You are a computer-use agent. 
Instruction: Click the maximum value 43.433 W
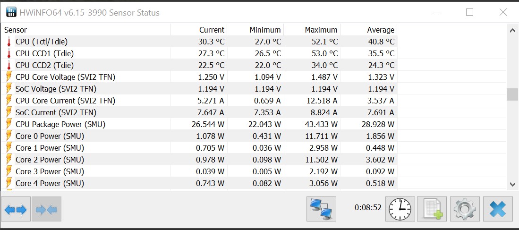[322, 124]
